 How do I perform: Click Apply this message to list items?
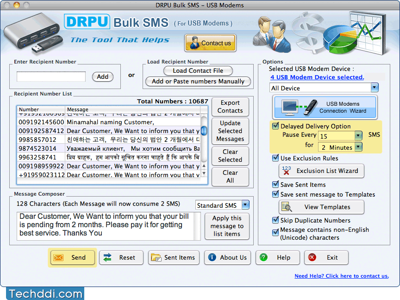tap(227, 226)
